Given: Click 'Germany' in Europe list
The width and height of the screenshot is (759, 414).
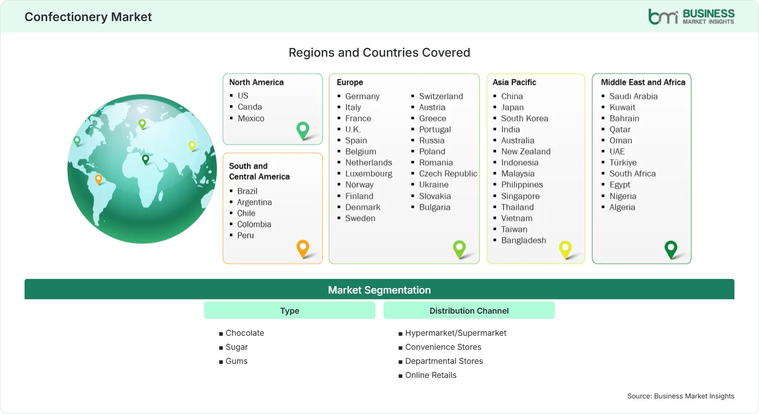Looking at the screenshot, I should [362, 96].
